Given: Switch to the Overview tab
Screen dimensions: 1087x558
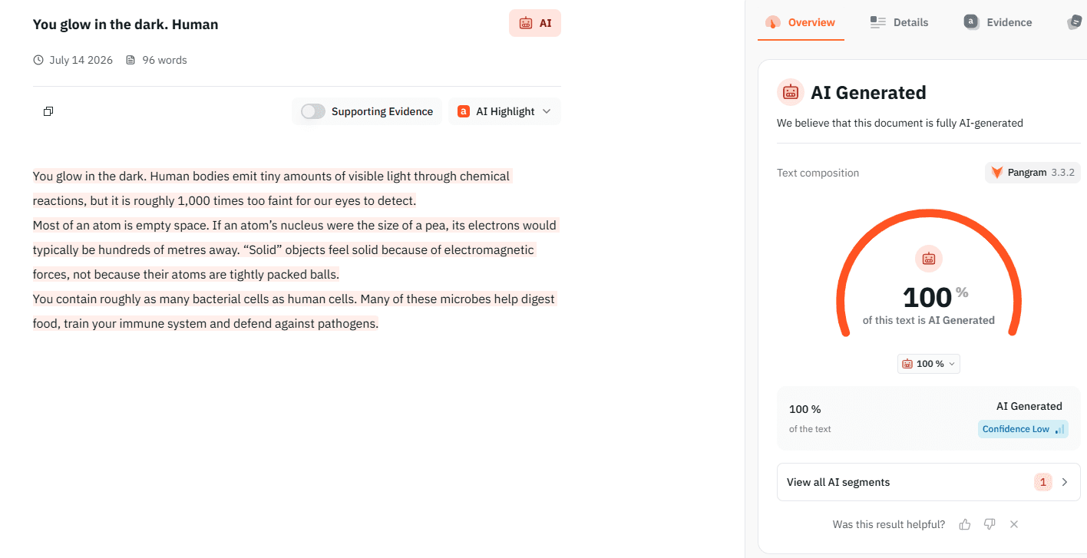Looking at the screenshot, I should pos(800,22).
